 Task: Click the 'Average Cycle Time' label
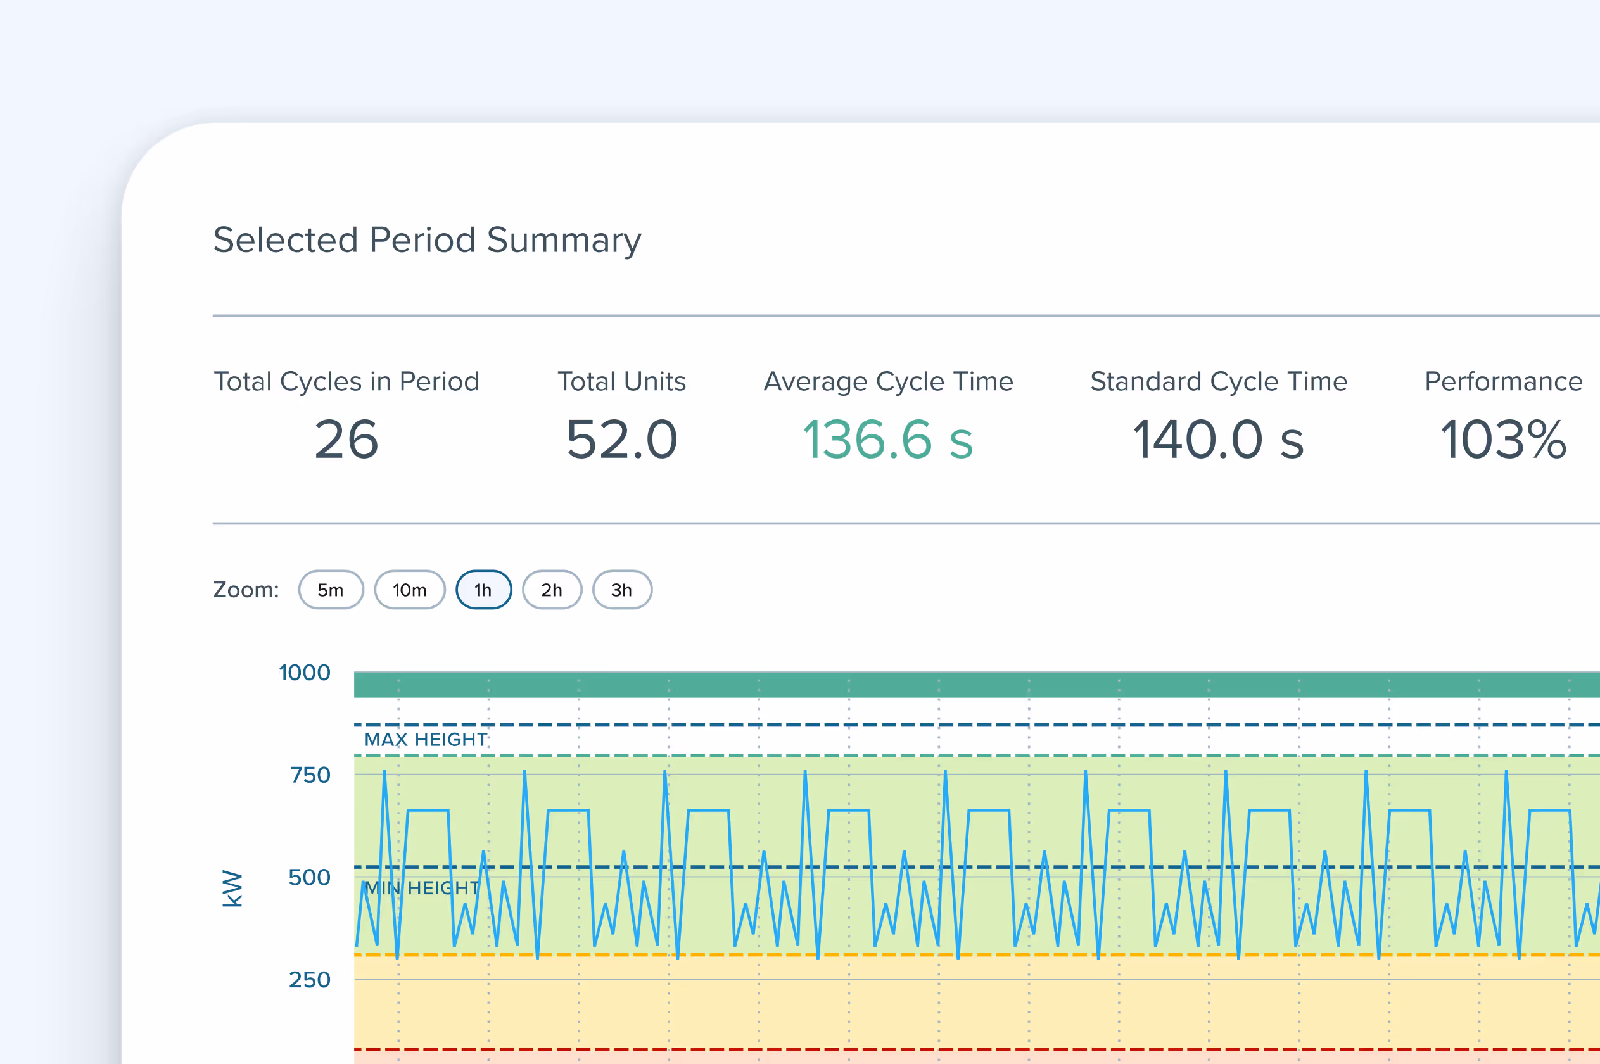click(888, 381)
